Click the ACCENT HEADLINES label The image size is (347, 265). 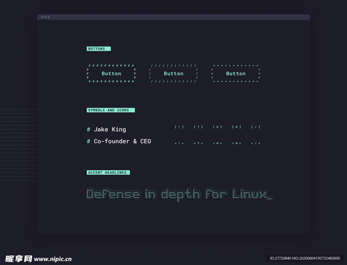108,172
